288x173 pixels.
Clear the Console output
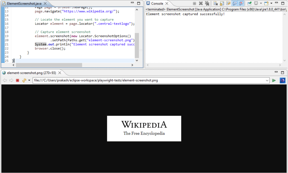point(215,3)
